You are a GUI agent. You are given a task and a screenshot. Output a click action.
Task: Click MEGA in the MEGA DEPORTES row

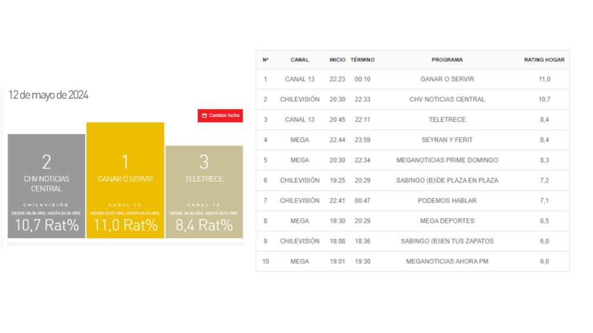click(x=299, y=221)
